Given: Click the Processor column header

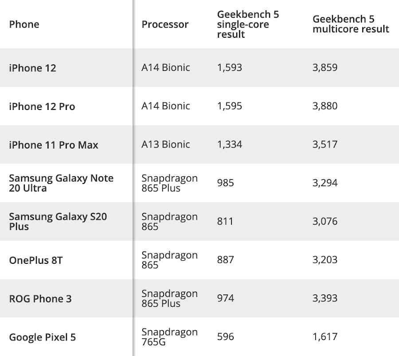Looking at the screenshot, I should [165, 24].
